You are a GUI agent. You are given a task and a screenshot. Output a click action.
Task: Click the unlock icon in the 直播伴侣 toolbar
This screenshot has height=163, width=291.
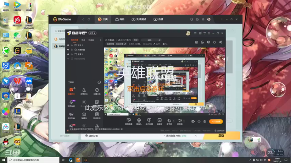(202, 42)
